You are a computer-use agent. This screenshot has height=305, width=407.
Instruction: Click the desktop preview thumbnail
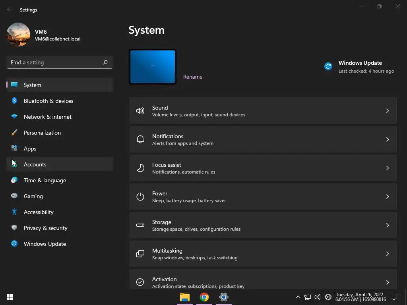(x=153, y=67)
